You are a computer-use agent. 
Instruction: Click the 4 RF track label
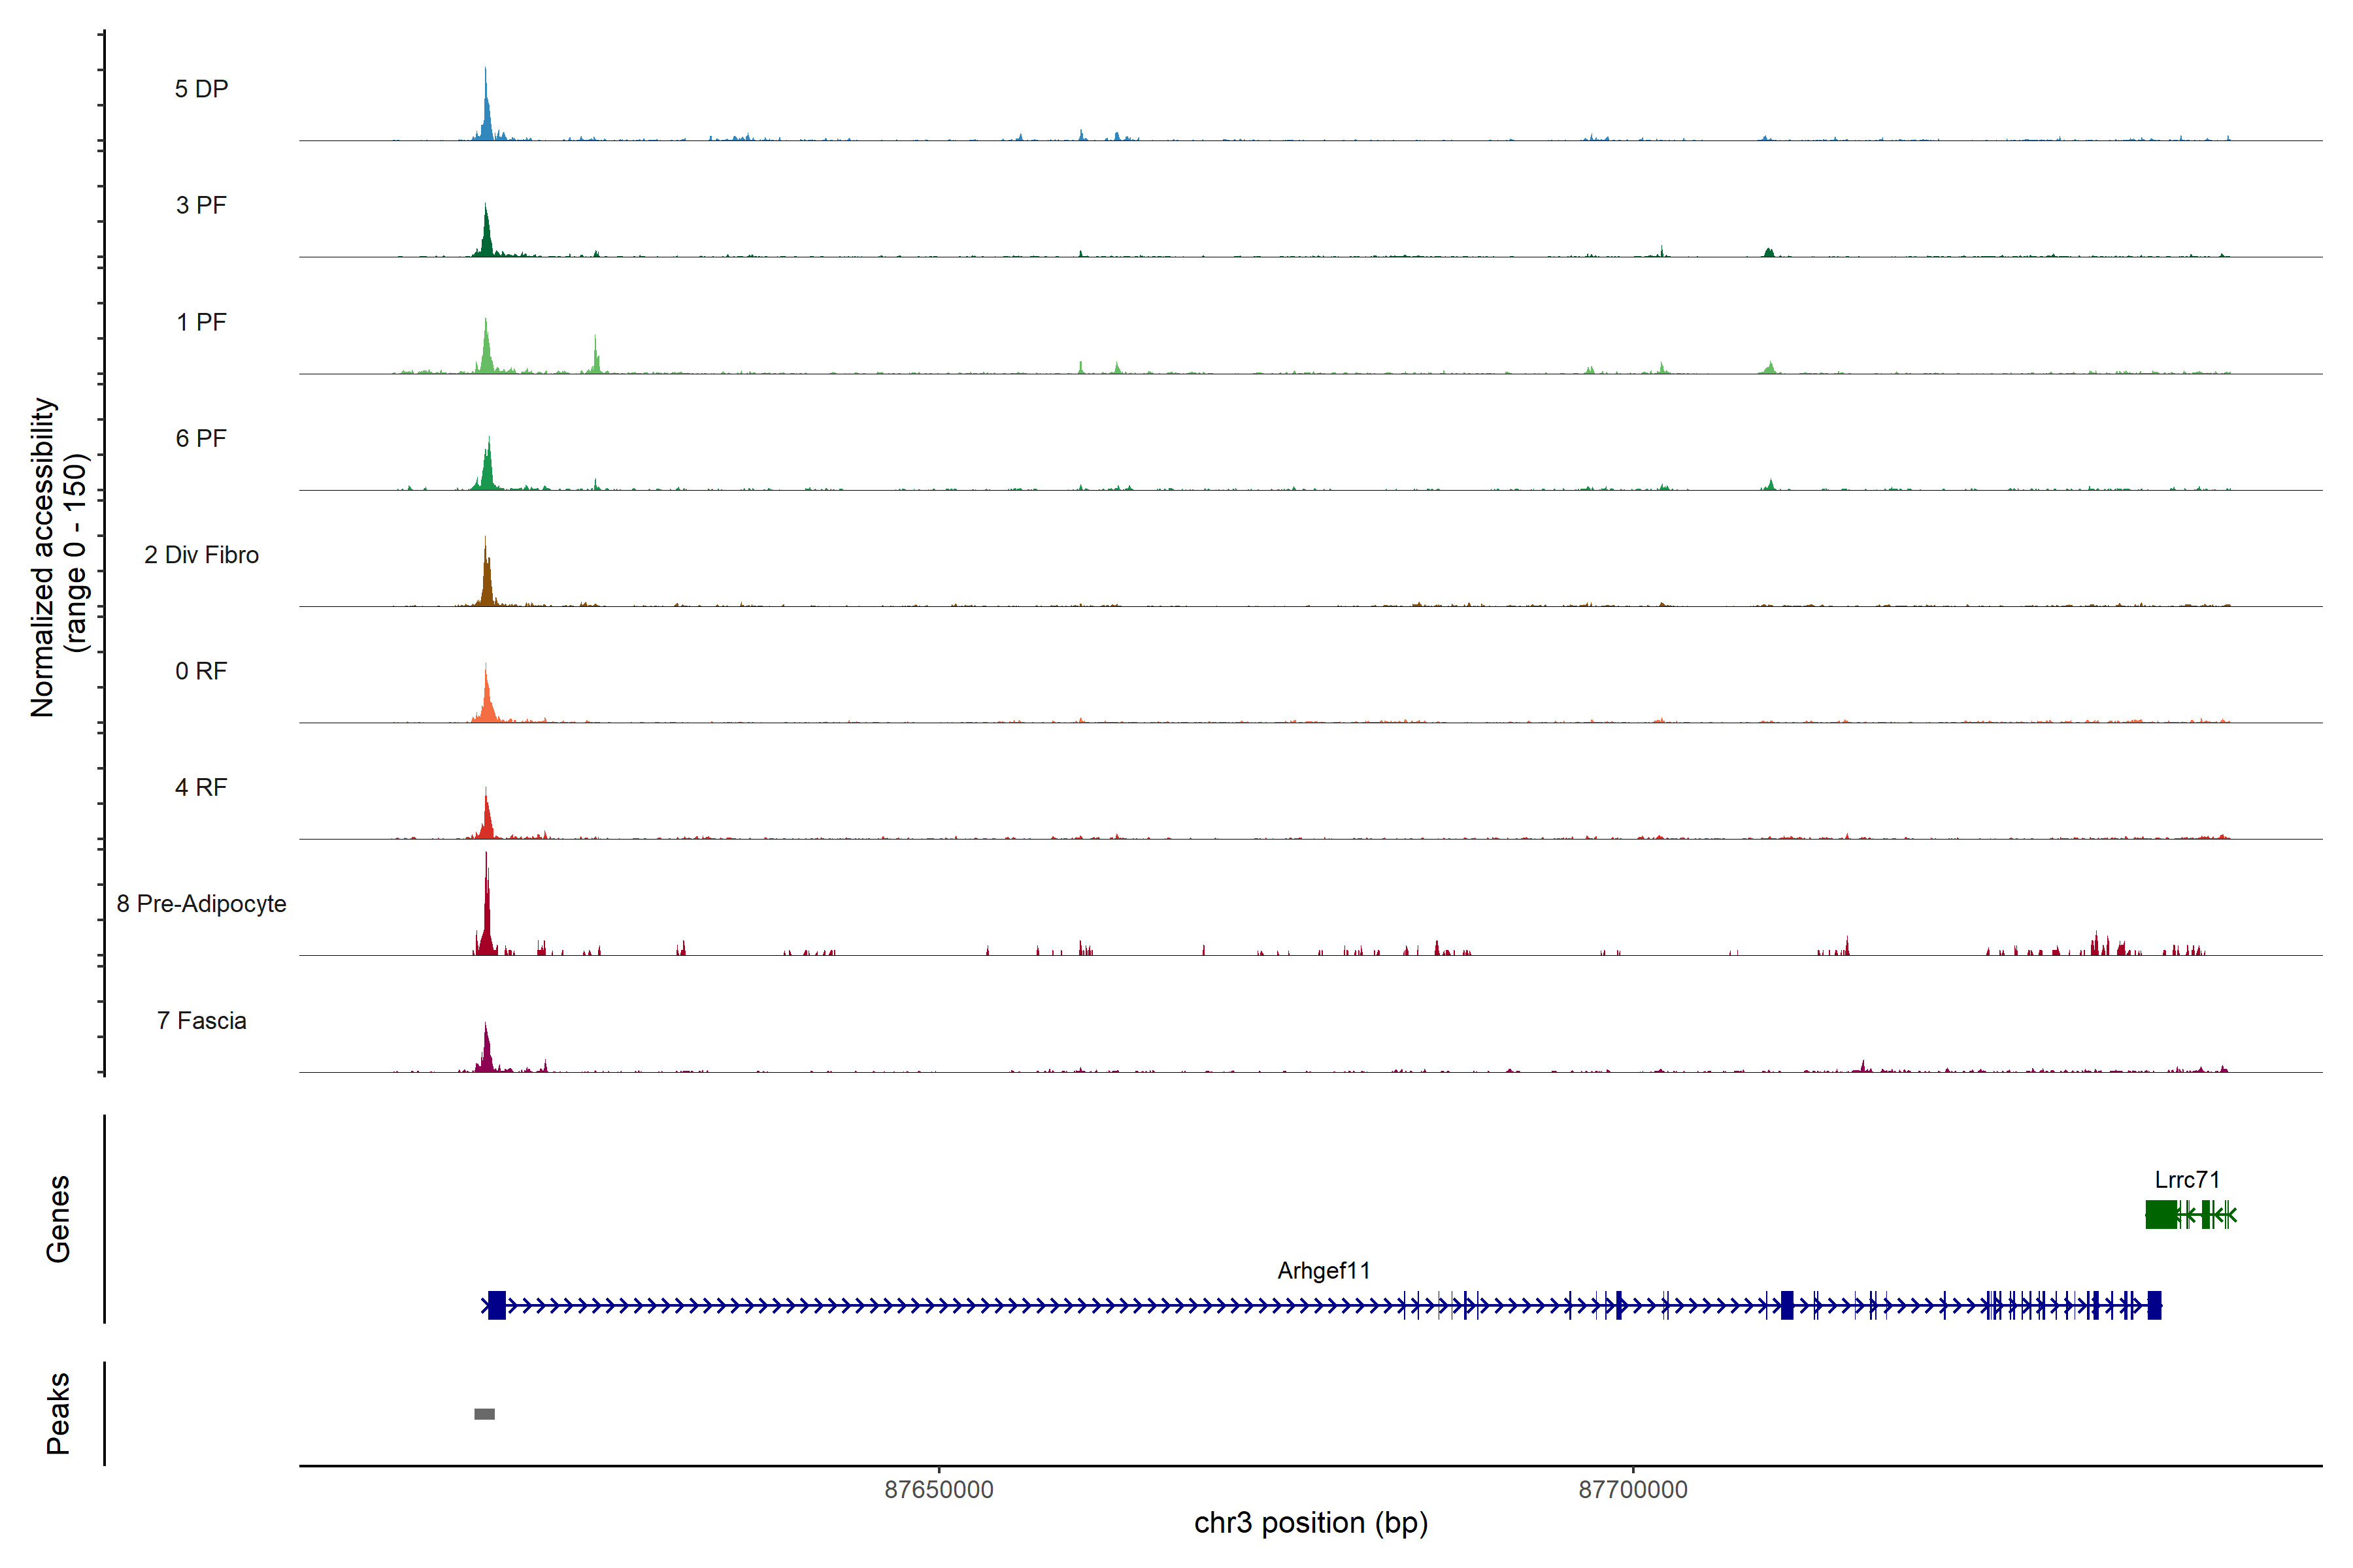coord(201,787)
